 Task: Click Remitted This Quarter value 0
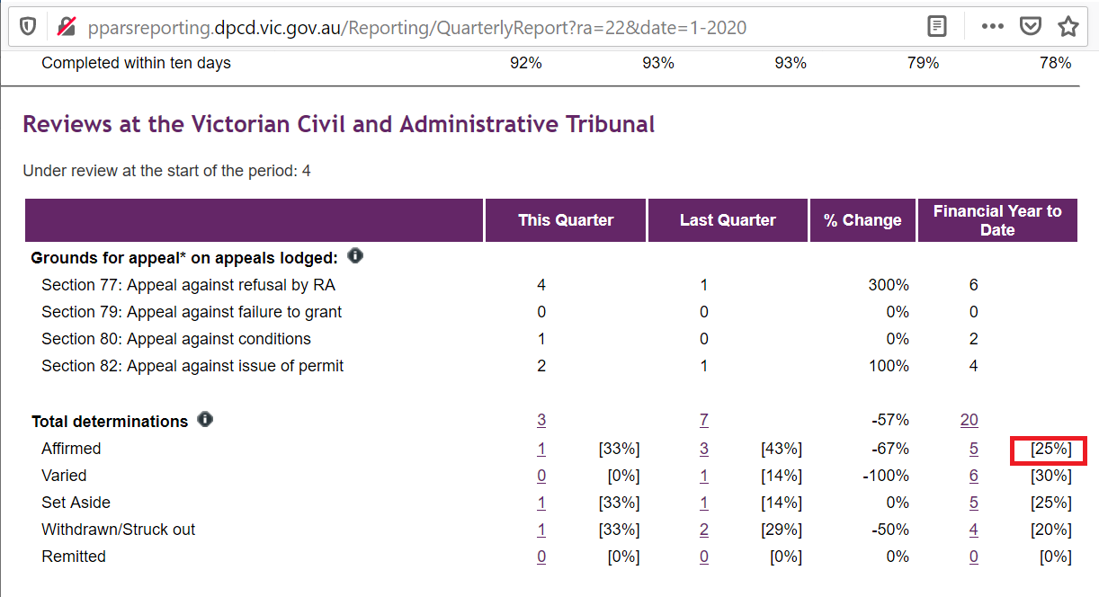541,557
